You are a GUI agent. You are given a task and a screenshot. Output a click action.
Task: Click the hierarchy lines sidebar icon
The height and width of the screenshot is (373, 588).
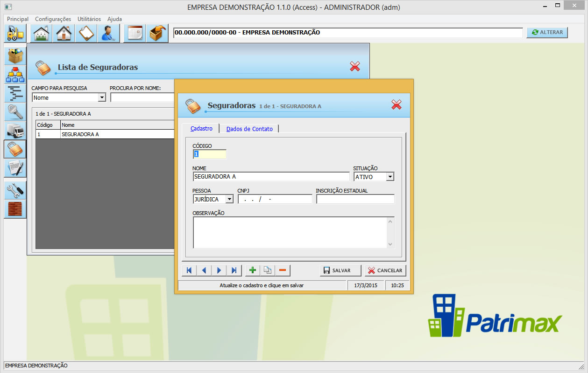(x=15, y=93)
